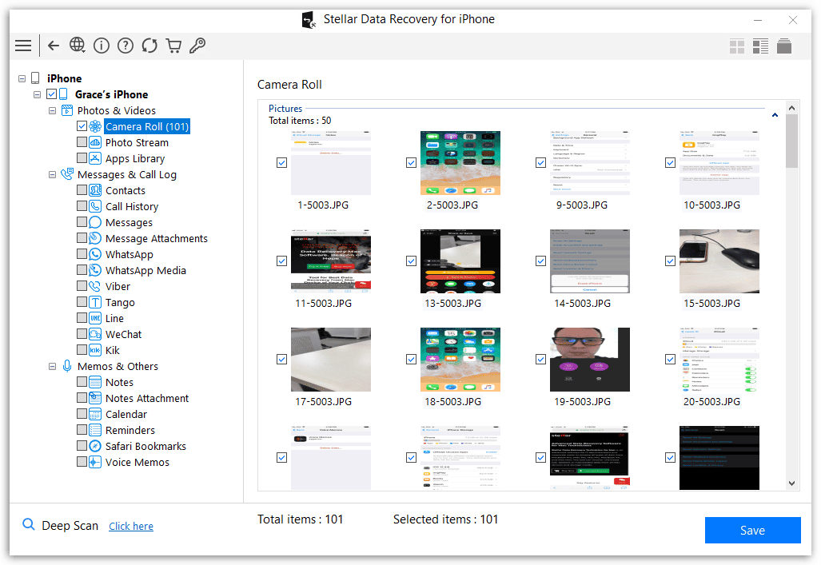Click the Kik icon
Viewport: 821px width, 565px height.
tap(95, 350)
